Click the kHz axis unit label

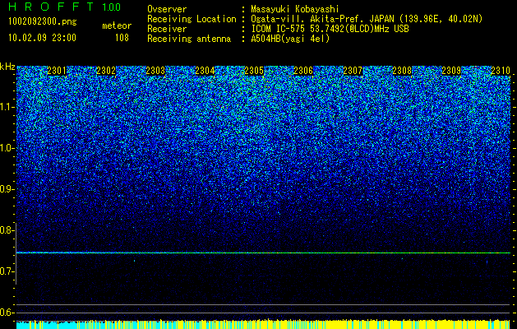click(7, 67)
